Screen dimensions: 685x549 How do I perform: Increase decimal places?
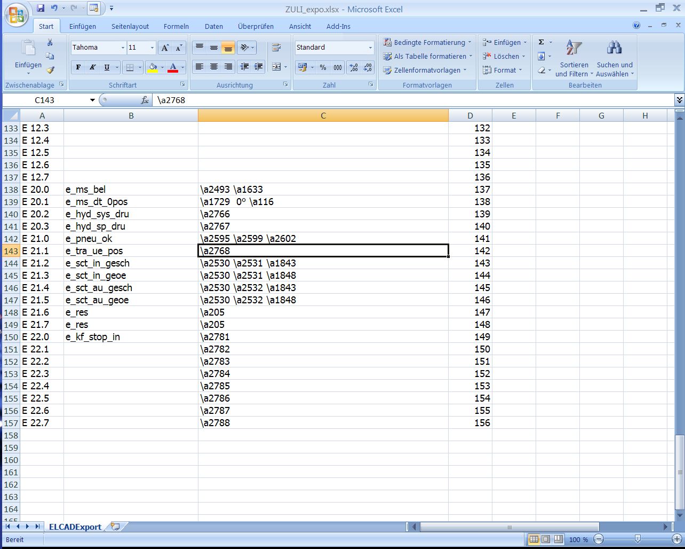pyautogui.click(x=353, y=67)
